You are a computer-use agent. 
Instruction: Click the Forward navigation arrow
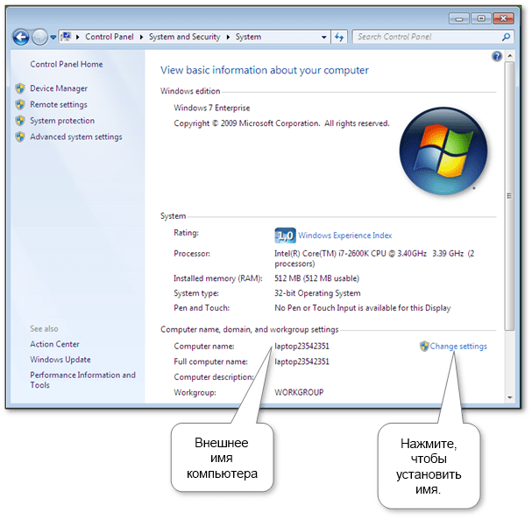click(39, 37)
